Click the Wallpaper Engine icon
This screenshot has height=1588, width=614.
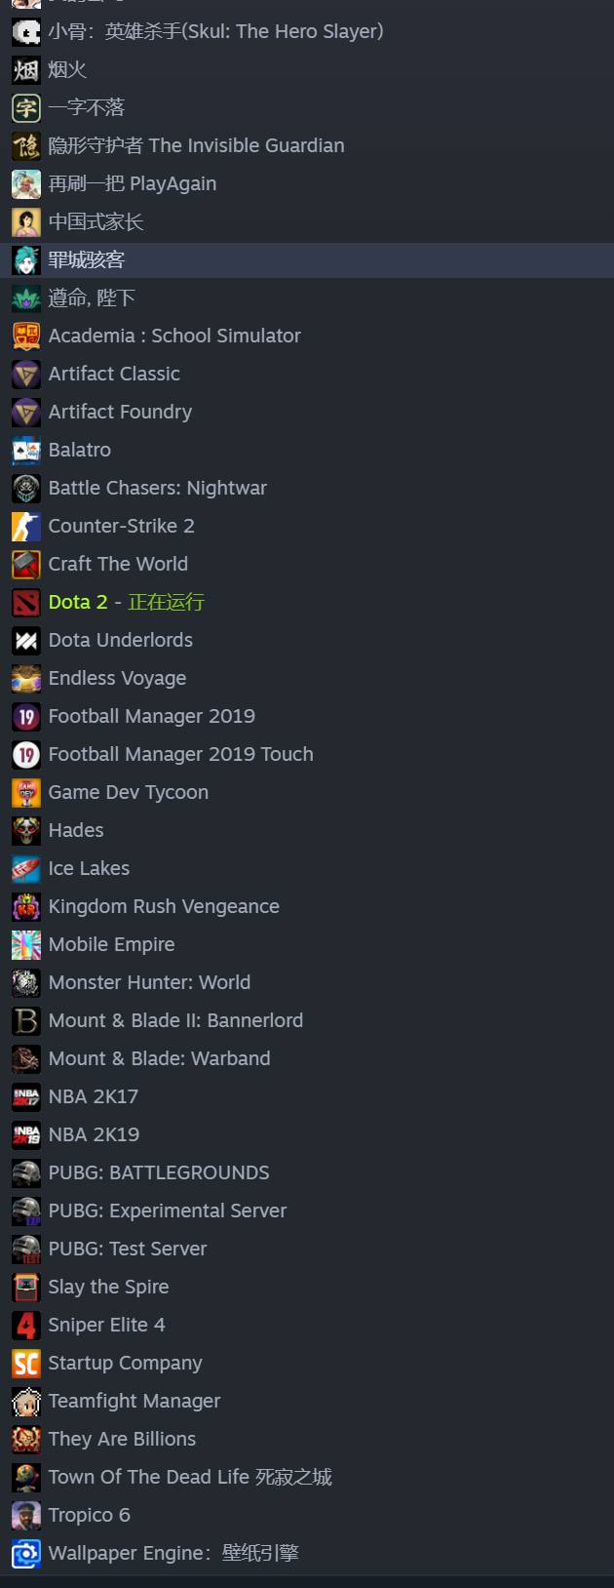(x=26, y=1553)
